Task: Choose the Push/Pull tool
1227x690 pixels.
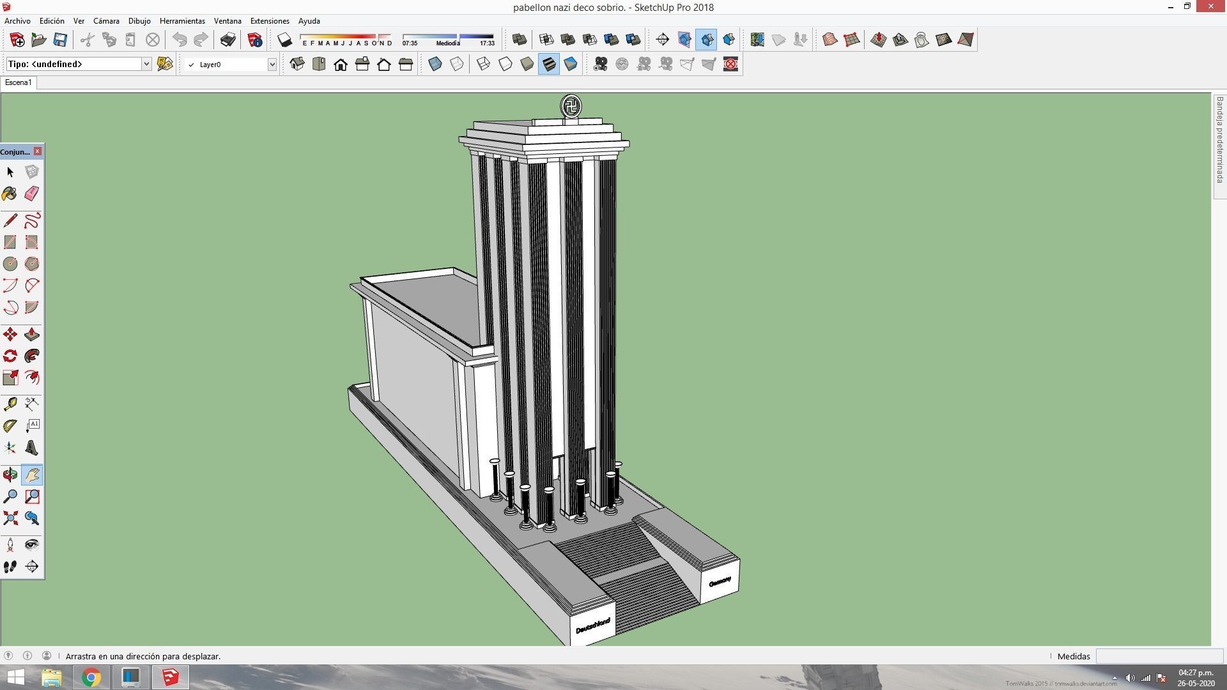Action: (x=31, y=335)
